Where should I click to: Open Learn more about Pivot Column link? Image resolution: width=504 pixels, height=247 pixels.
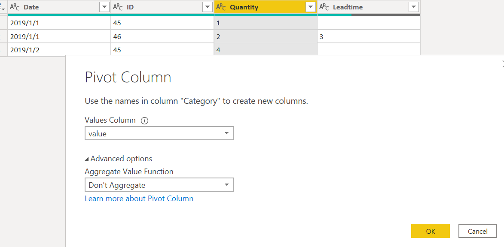pyautogui.click(x=139, y=199)
